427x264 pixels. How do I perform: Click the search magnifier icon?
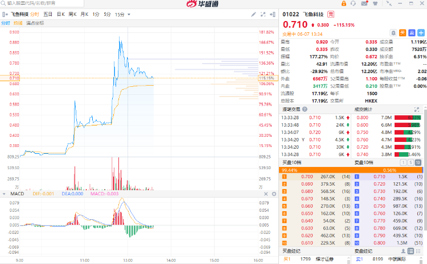pos(3,3)
